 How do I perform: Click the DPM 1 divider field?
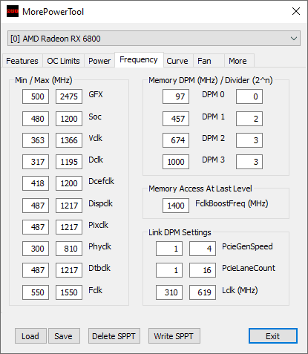(x=249, y=119)
